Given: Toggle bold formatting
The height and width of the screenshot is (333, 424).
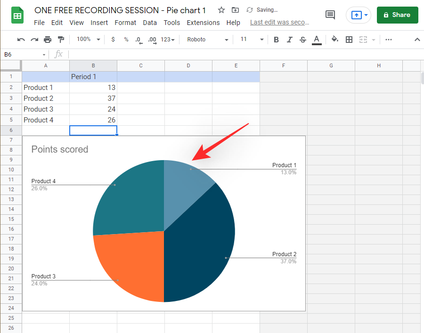Looking at the screenshot, I should (x=277, y=40).
